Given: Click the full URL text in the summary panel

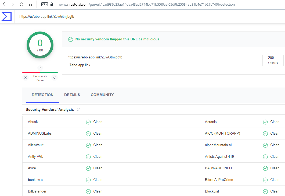Looking at the screenshot, I should coord(95,57).
